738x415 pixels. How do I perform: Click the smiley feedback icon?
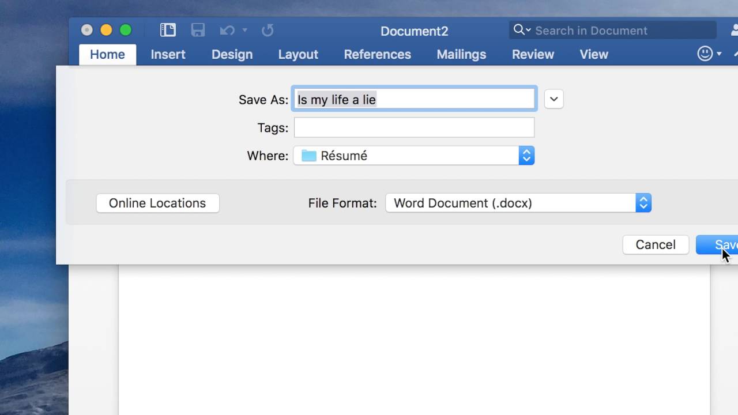click(x=705, y=54)
